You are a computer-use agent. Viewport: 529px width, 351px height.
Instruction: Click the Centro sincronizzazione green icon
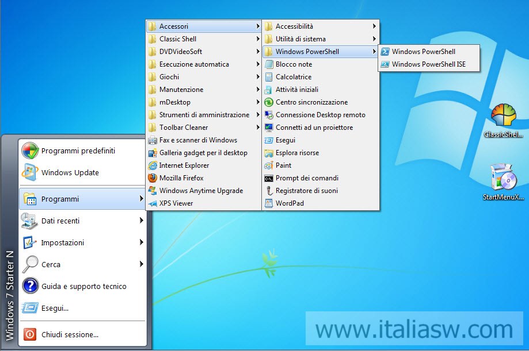tap(269, 102)
